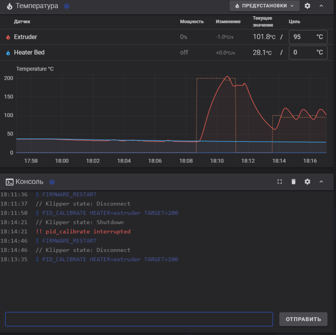Viewport: 336px width, 335px height.
Task: Send command with Отправить button
Action: (303, 319)
